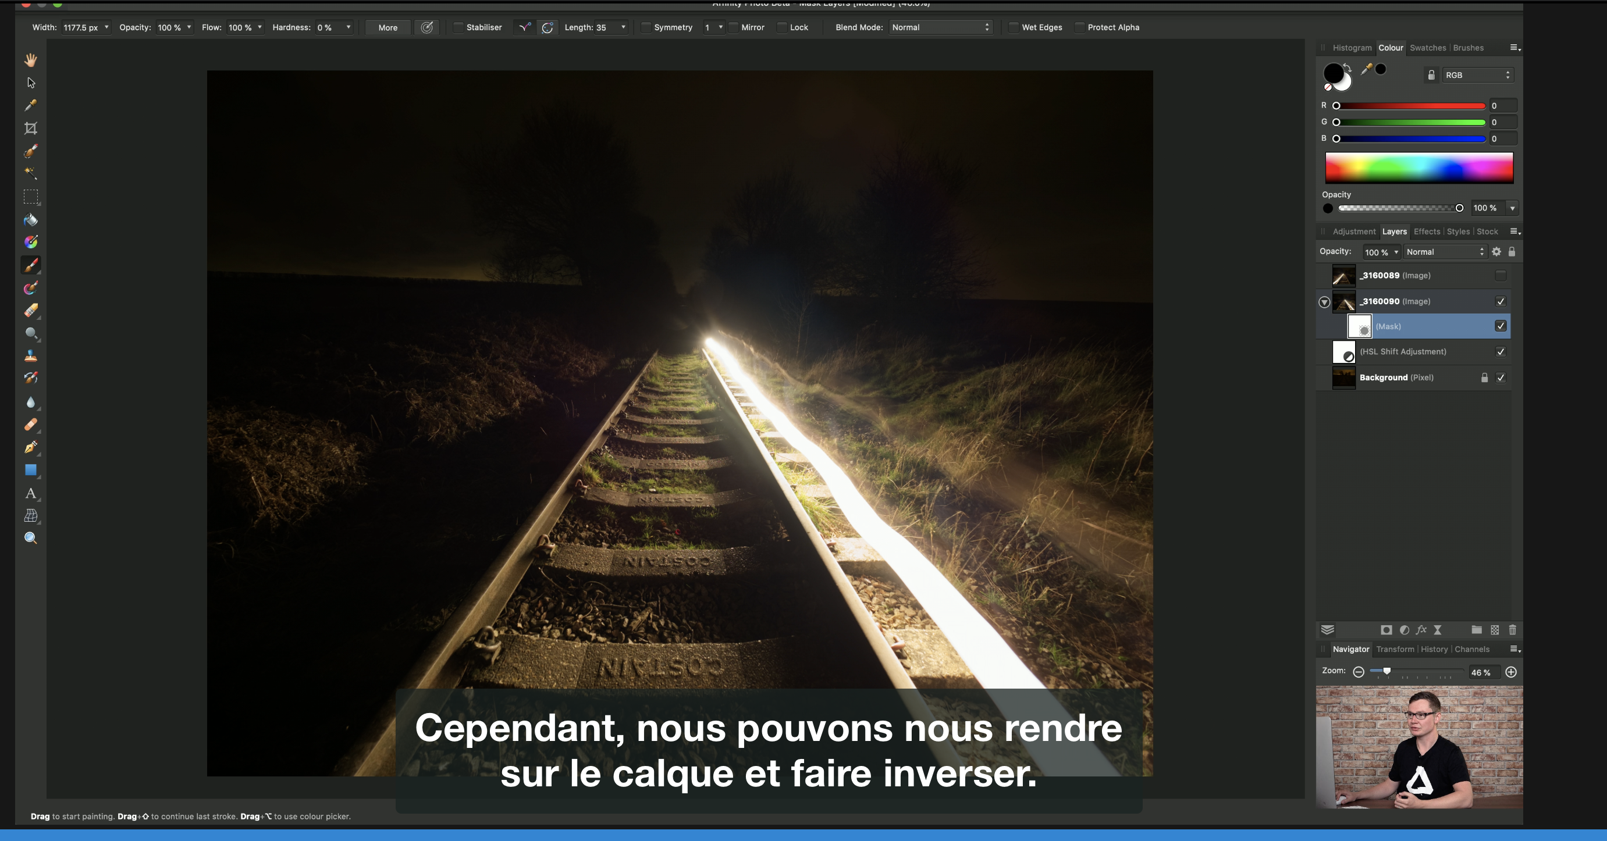This screenshot has height=841, width=1607.
Task: Enable the Stabiliser checkbox
Action: (x=458, y=27)
